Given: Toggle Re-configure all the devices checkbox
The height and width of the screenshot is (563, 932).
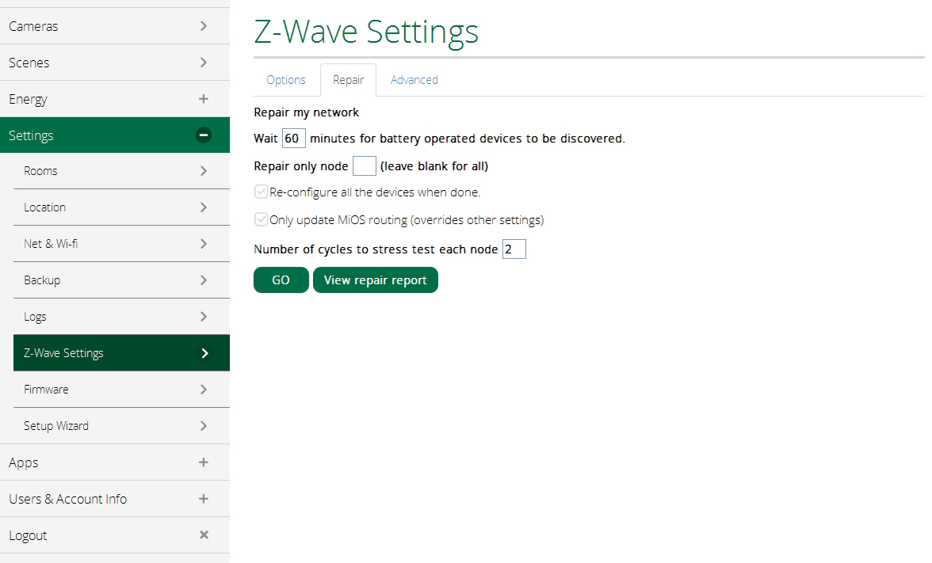Looking at the screenshot, I should pyautogui.click(x=261, y=192).
